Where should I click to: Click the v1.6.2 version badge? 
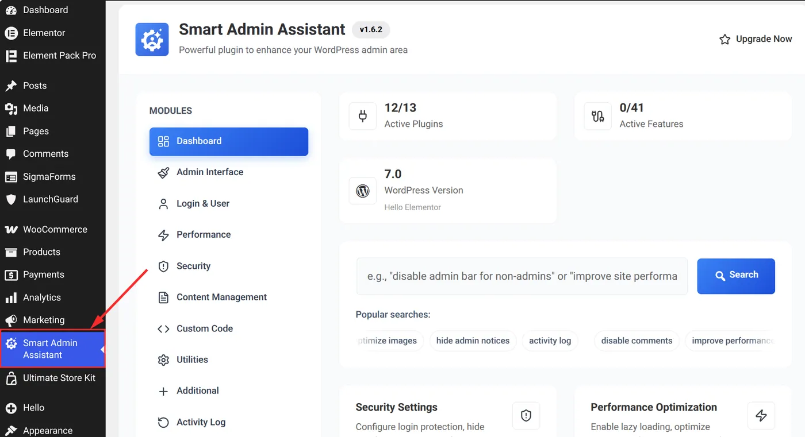[371, 29]
